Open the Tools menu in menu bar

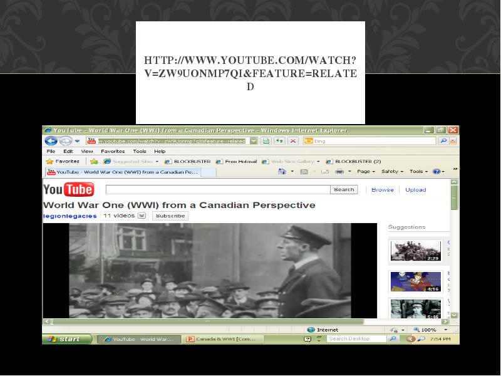tap(139, 151)
